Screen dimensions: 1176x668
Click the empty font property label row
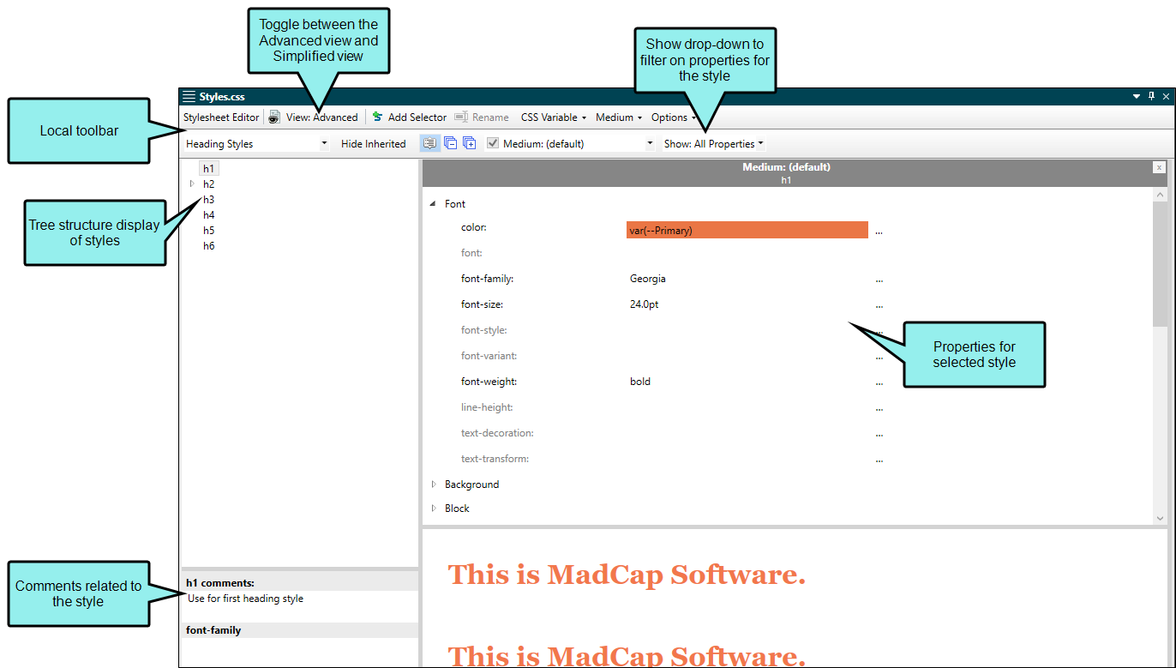pos(471,253)
